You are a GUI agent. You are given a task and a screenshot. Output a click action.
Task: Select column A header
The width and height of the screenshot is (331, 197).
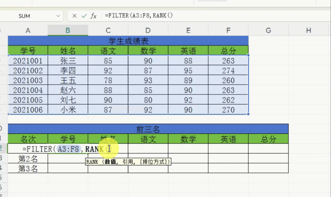28,31
